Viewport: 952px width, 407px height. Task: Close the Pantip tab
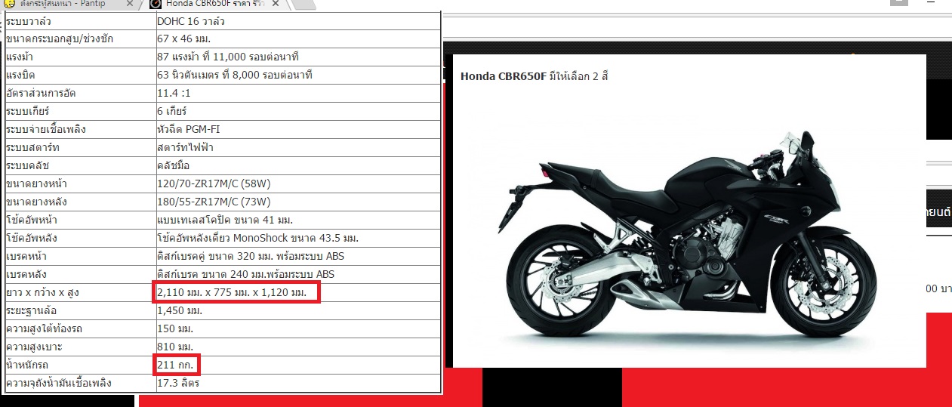point(130,4)
